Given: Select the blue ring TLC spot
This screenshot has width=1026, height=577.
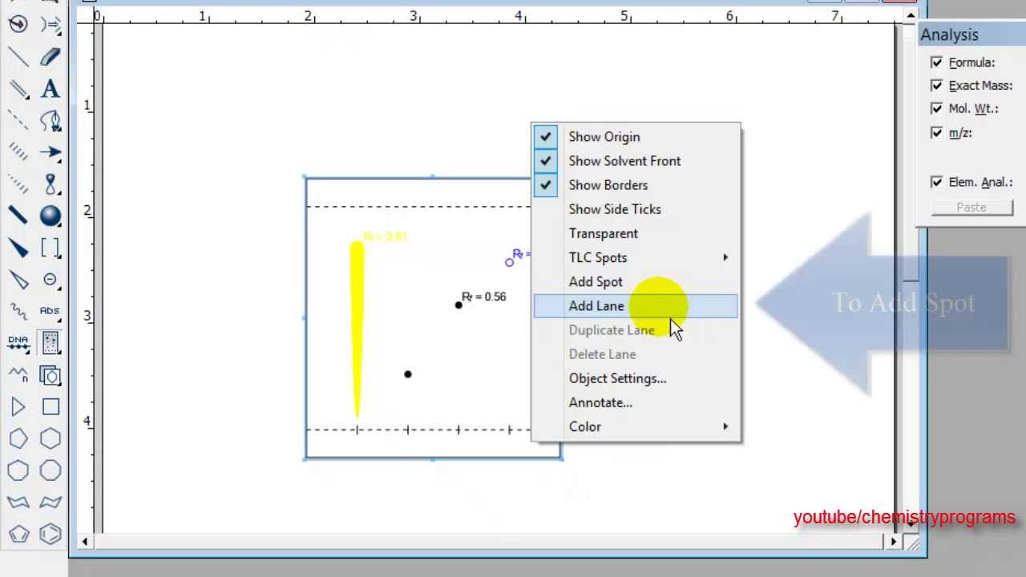Looking at the screenshot, I should pos(509,262).
